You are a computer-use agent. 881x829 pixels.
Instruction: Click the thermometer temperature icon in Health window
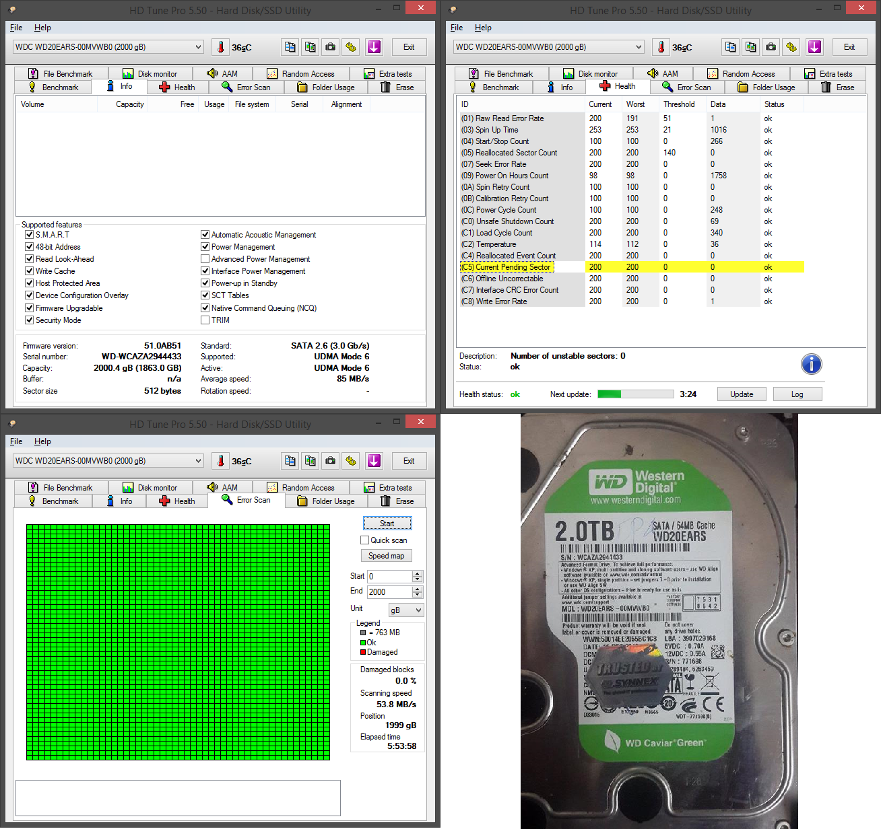tap(661, 47)
